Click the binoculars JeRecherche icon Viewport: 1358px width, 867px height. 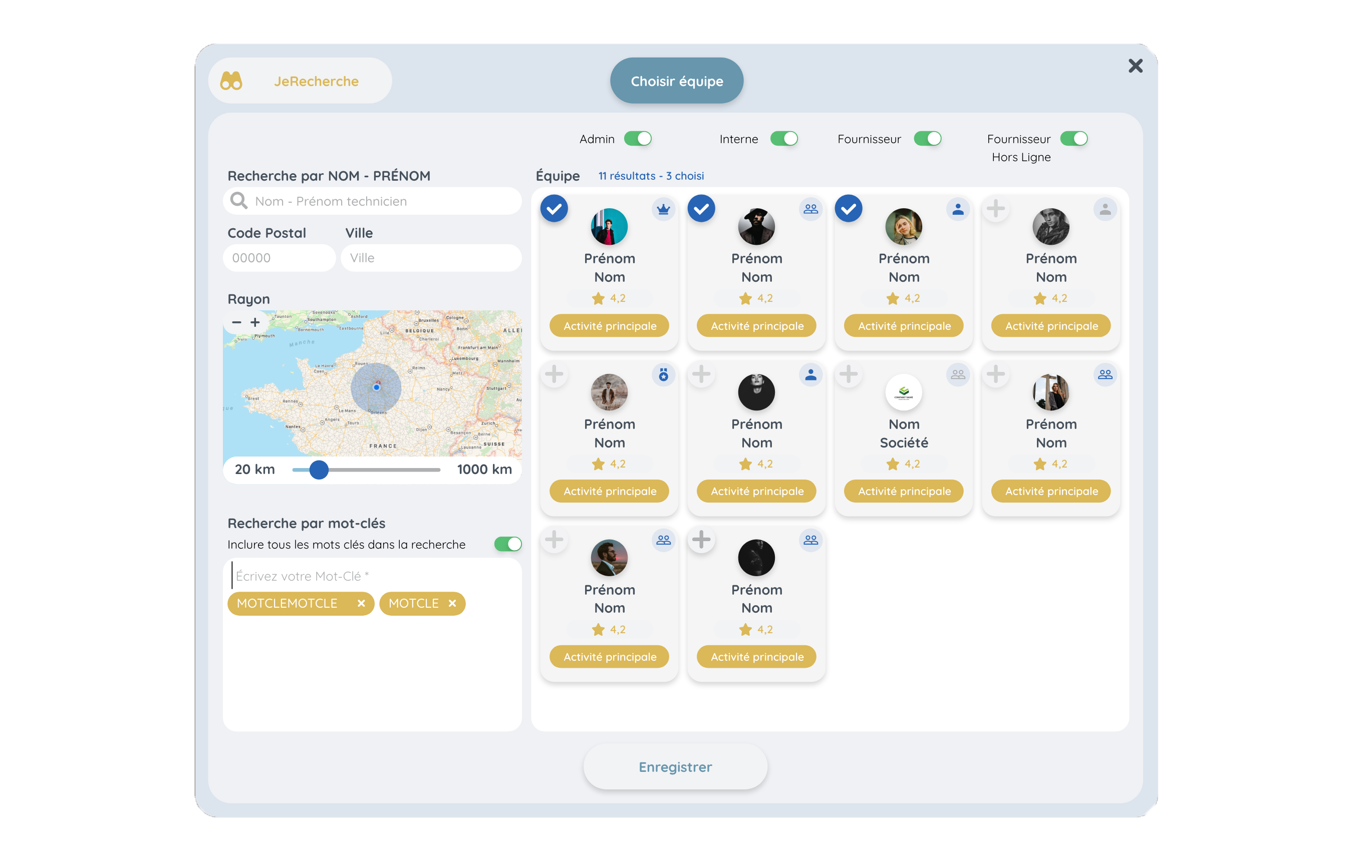point(230,81)
